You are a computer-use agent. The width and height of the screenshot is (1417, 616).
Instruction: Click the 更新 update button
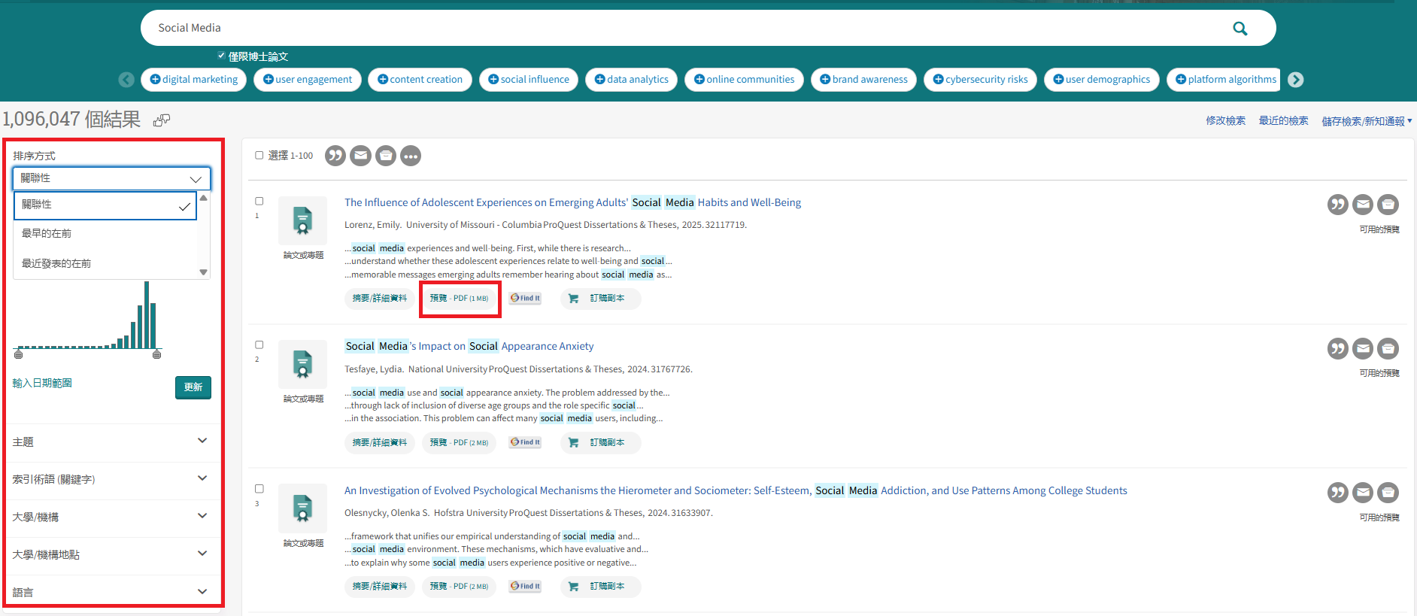[193, 387]
